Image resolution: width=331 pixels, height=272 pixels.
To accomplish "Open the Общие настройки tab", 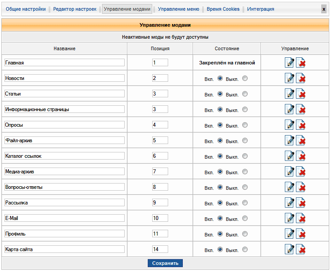I will (26, 9).
